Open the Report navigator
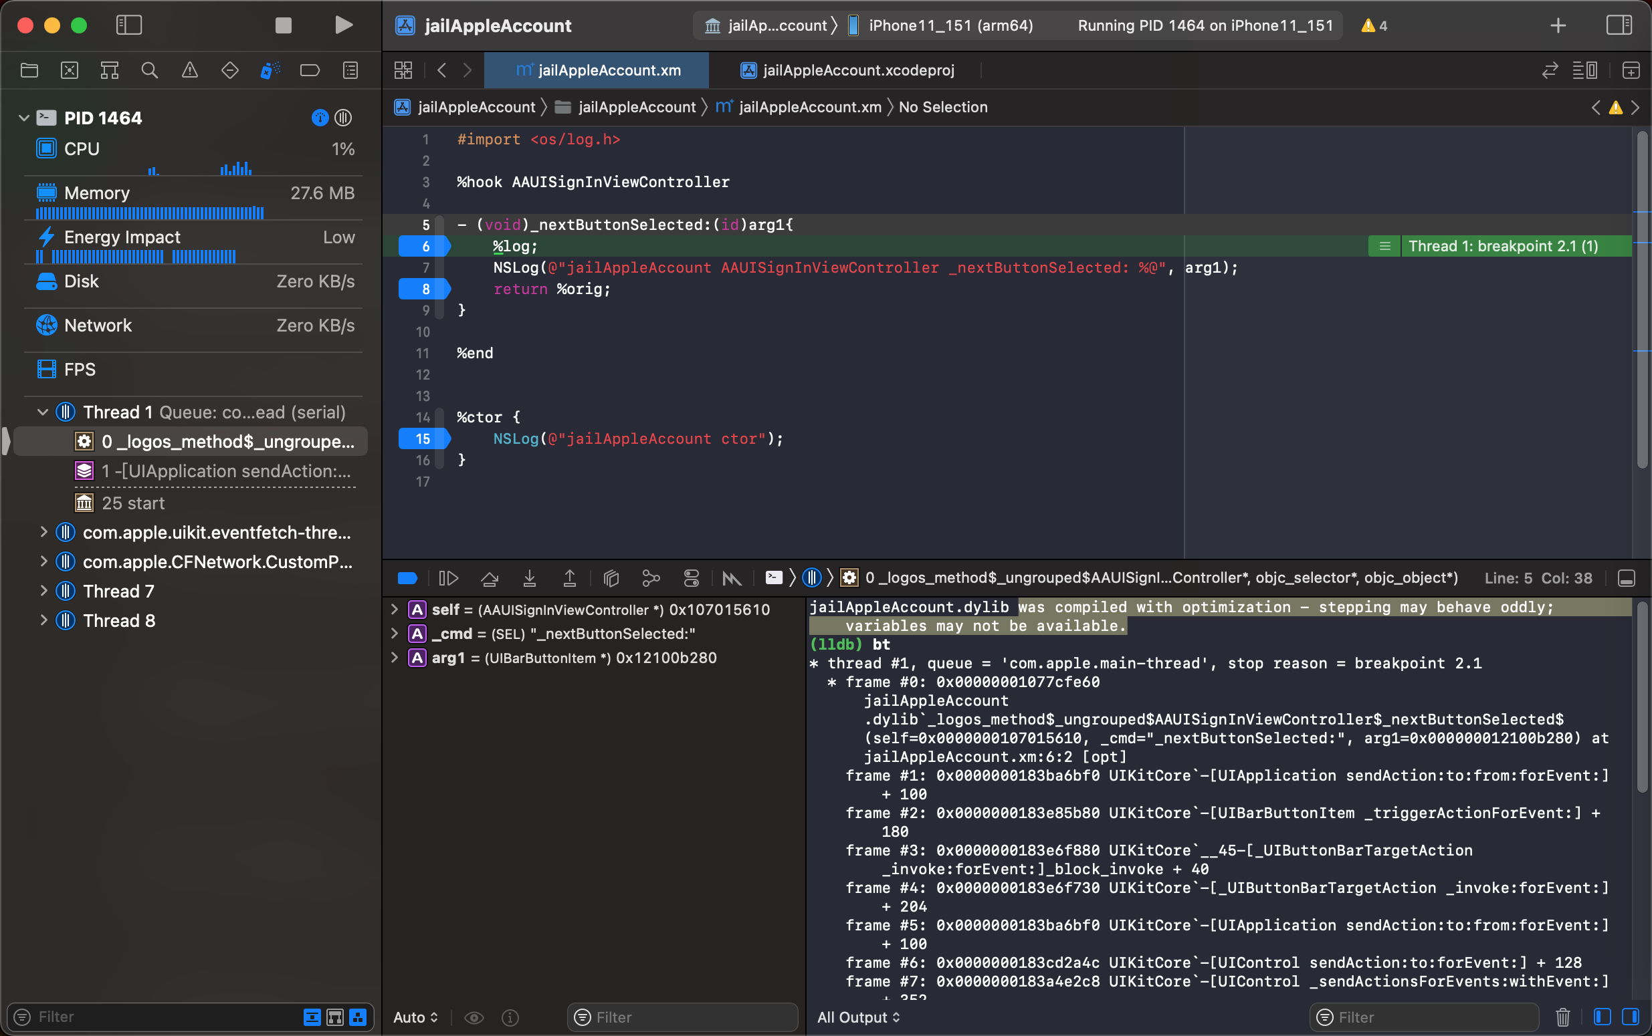The image size is (1652, 1036). pyautogui.click(x=350, y=70)
